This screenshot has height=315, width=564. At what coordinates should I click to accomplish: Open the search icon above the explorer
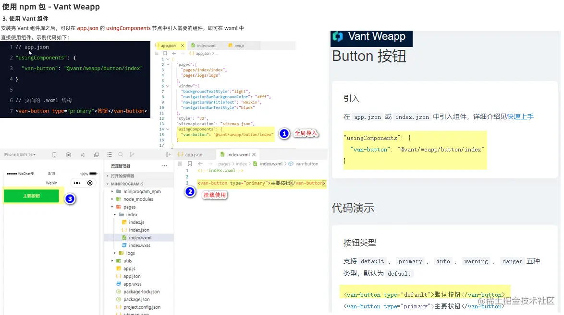121,154
